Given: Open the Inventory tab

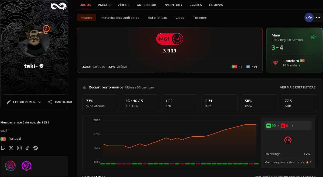Looking at the screenshot, I should click(173, 5).
